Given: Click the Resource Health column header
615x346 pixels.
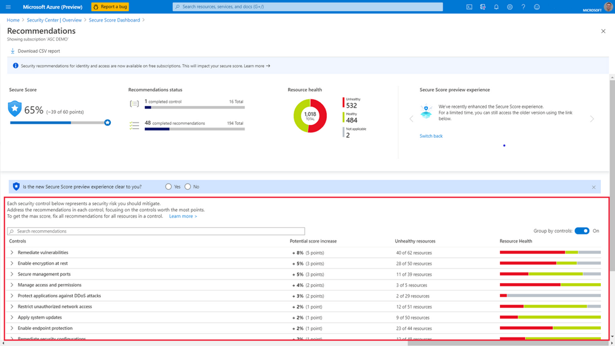Looking at the screenshot, I should pyautogui.click(x=516, y=241).
